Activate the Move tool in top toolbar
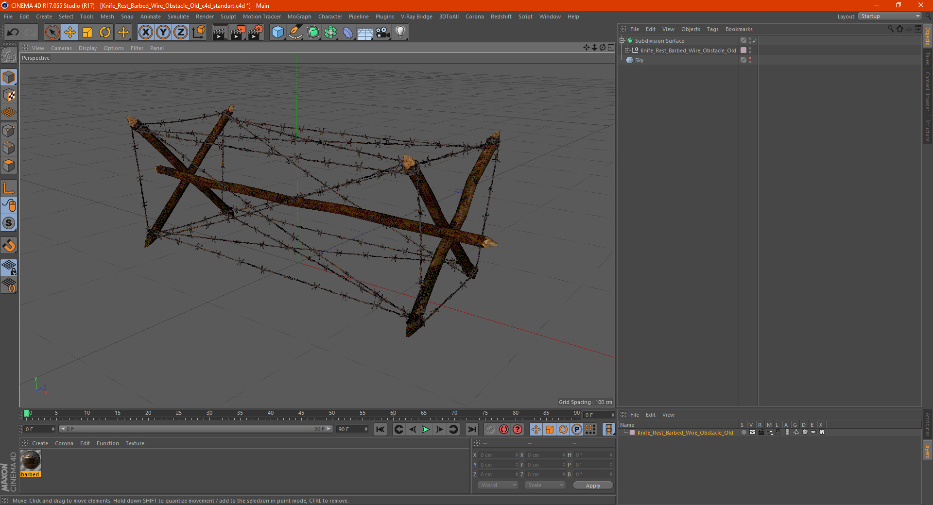The height and width of the screenshot is (505, 933). (70, 33)
